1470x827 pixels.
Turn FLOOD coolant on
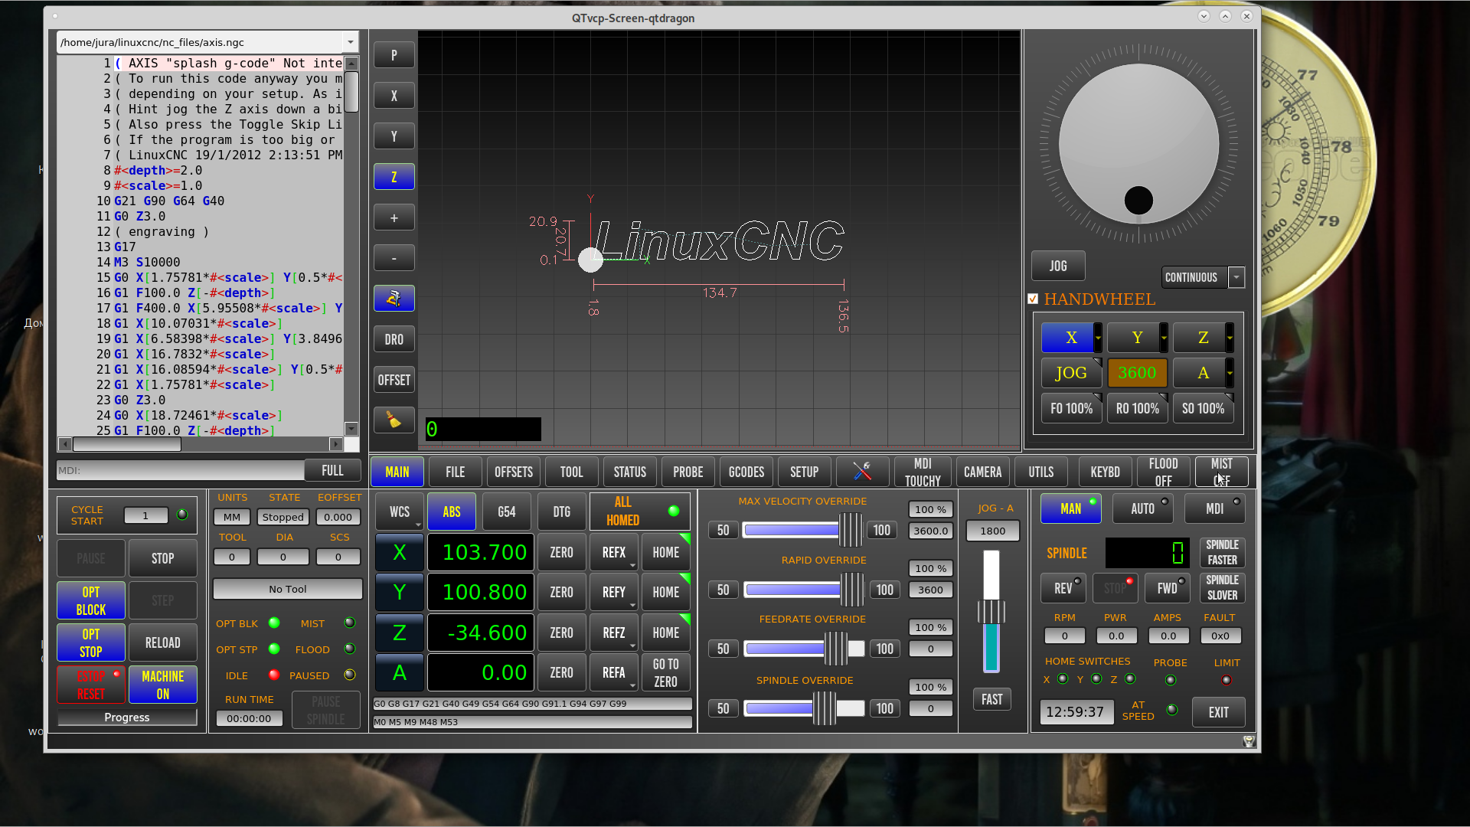[x=1163, y=472]
